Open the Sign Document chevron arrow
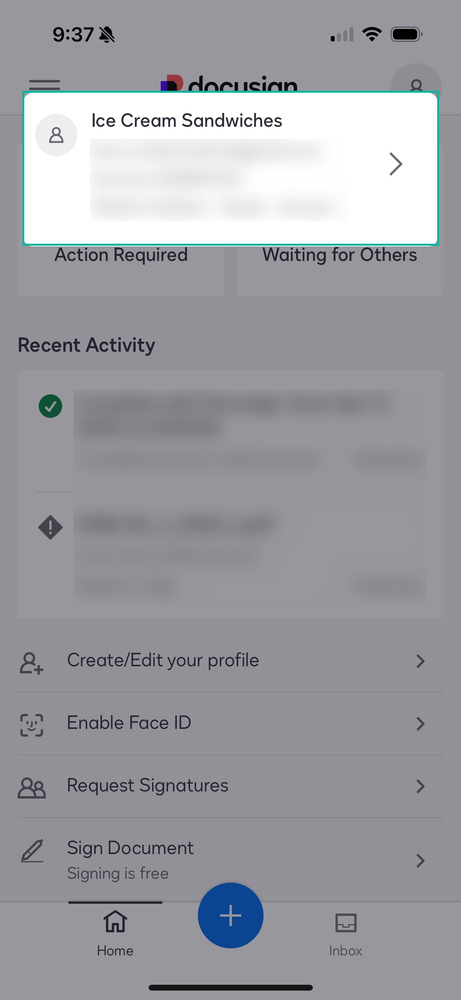This screenshot has height=1000, width=461. 420,861
